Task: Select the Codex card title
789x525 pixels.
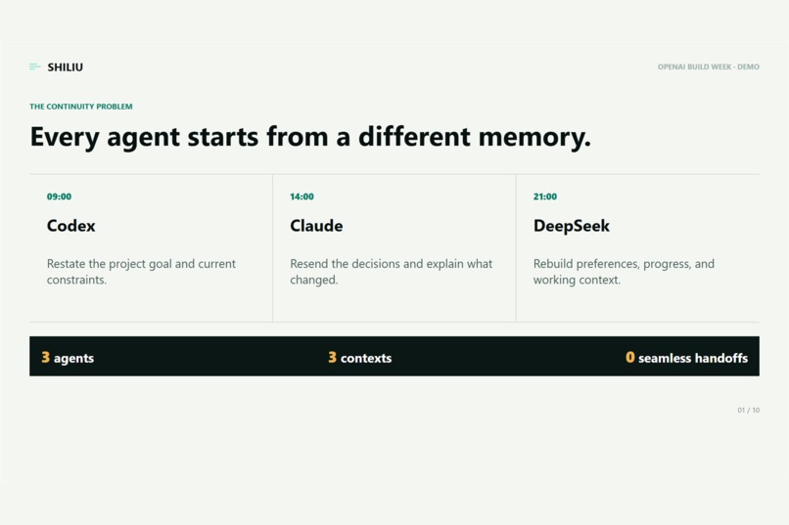Action: tap(70, 226)
